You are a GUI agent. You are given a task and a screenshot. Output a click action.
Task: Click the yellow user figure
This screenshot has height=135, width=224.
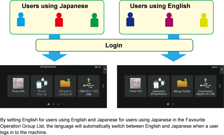coord(204,20)
